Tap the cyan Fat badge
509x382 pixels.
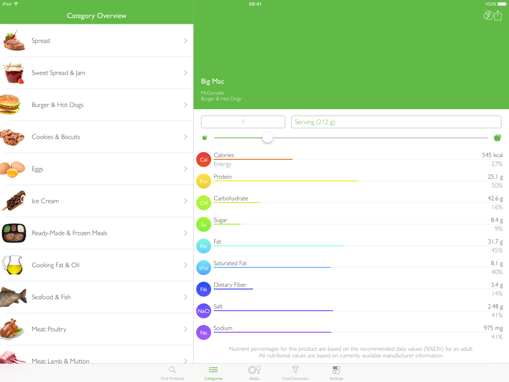[204, 246]
